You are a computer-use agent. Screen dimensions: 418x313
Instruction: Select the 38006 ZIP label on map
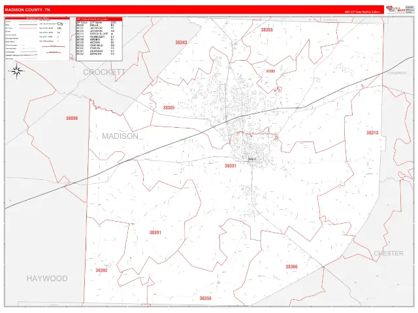coord(72,118)
